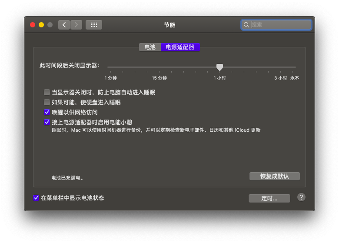Click the 恢复成默认 button
Viewport: 339px width, 243px height.
[x=275, y=176]
